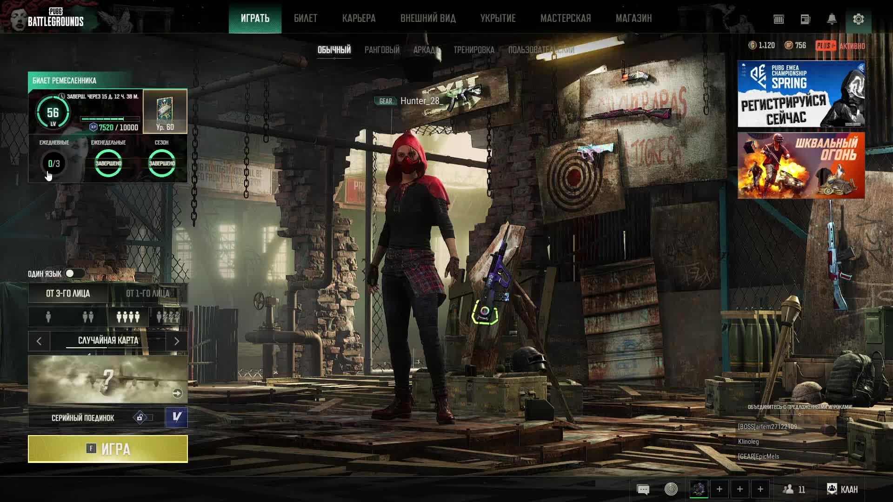Viewport: 893px width, 502px height.
Task: Switch to Ранговый mode tab
Action: 382,50
